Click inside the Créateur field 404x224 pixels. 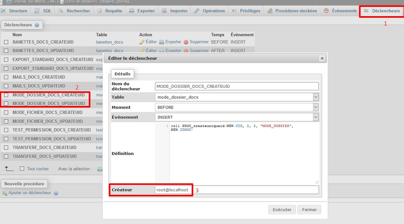237,190
